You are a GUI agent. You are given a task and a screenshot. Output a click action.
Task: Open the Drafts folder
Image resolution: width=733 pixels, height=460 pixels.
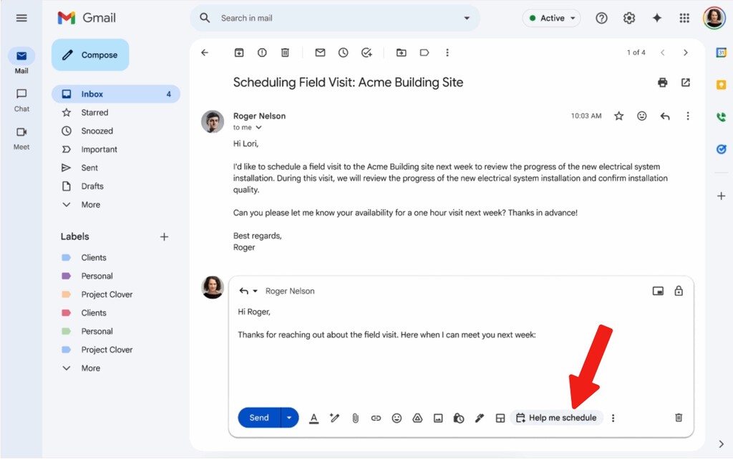pos(92,186)
